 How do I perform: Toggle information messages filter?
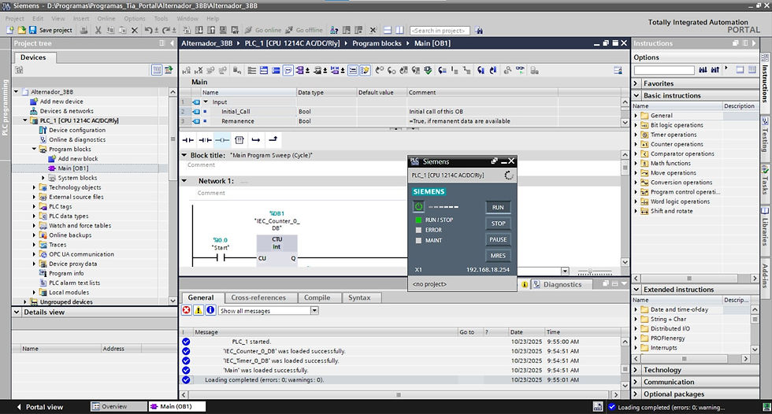pyautogui.click(x=210, y=310)
